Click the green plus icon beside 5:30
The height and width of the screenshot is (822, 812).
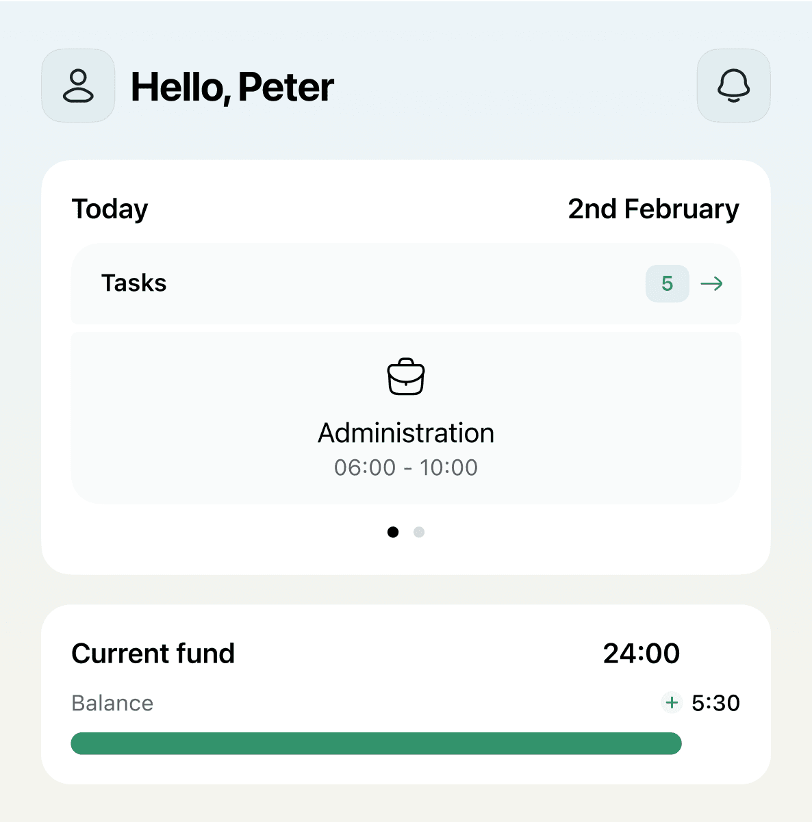click(672, 702)
